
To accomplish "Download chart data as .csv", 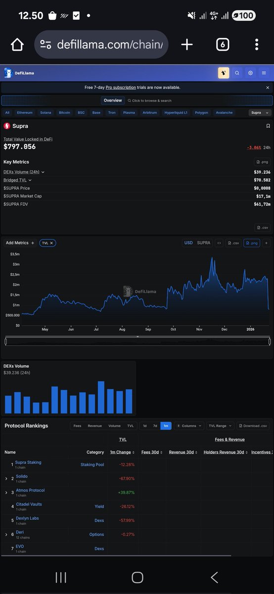I will click(x=234, y=243).
